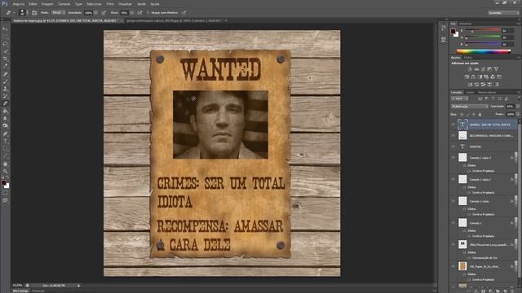The image size is (522, 293).
Task: Select the Eraser tool in toolbox
Action: point(5,103)
